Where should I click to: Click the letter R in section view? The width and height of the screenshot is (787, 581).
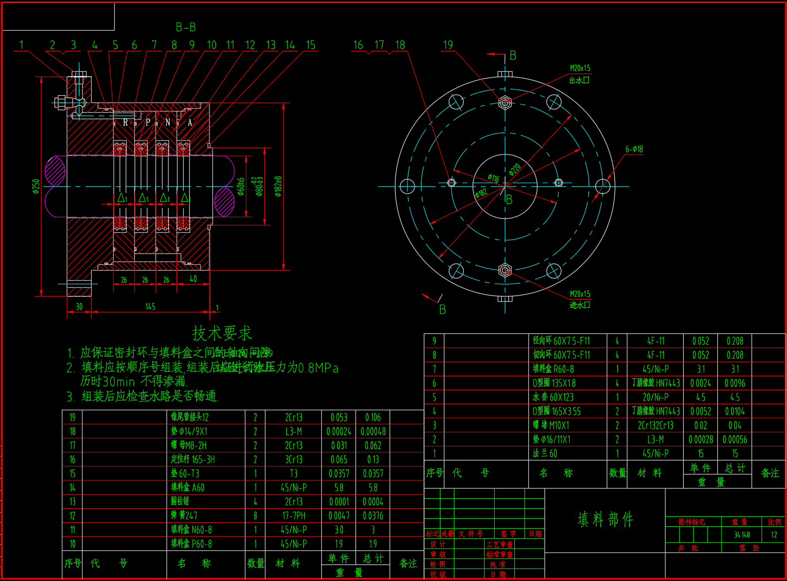(125, 122)
